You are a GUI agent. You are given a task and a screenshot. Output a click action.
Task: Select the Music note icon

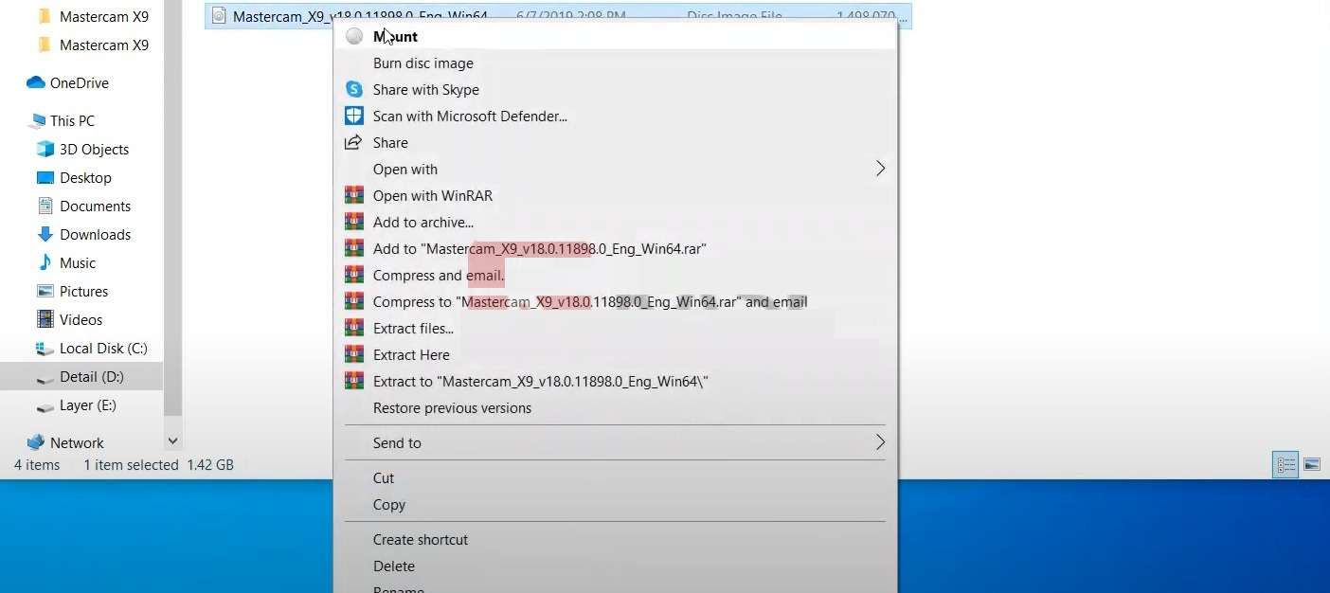45,263
